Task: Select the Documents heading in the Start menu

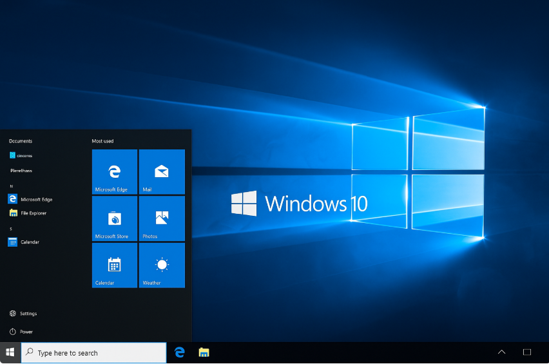Action: [21, 141]
